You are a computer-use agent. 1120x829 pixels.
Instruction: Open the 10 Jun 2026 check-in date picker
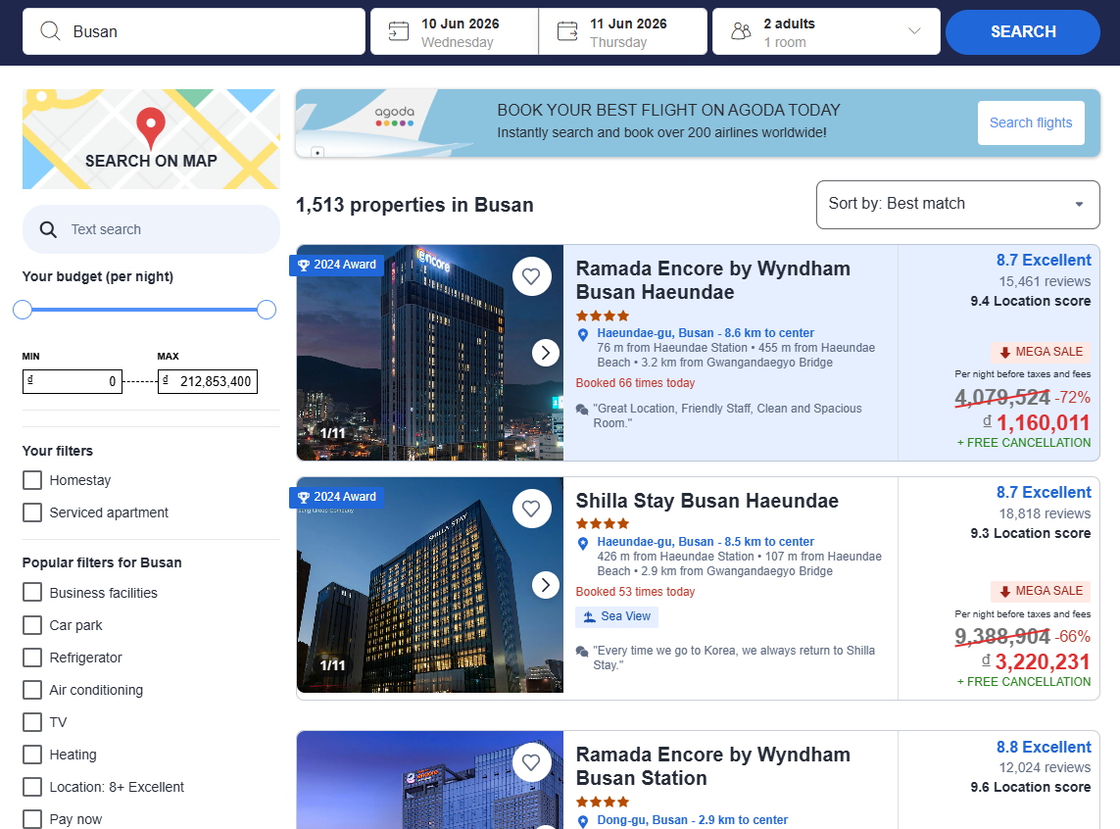point(460,31)
